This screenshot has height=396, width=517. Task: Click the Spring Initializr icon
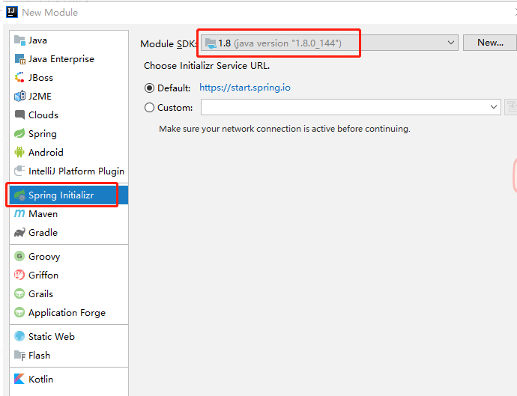19,195
